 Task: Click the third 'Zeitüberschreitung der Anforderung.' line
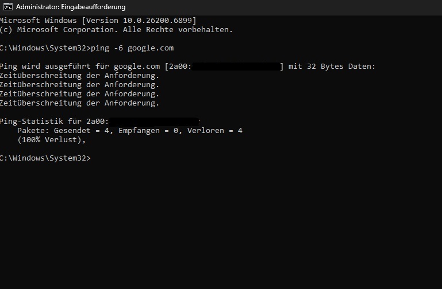click(x=79, y=94)
